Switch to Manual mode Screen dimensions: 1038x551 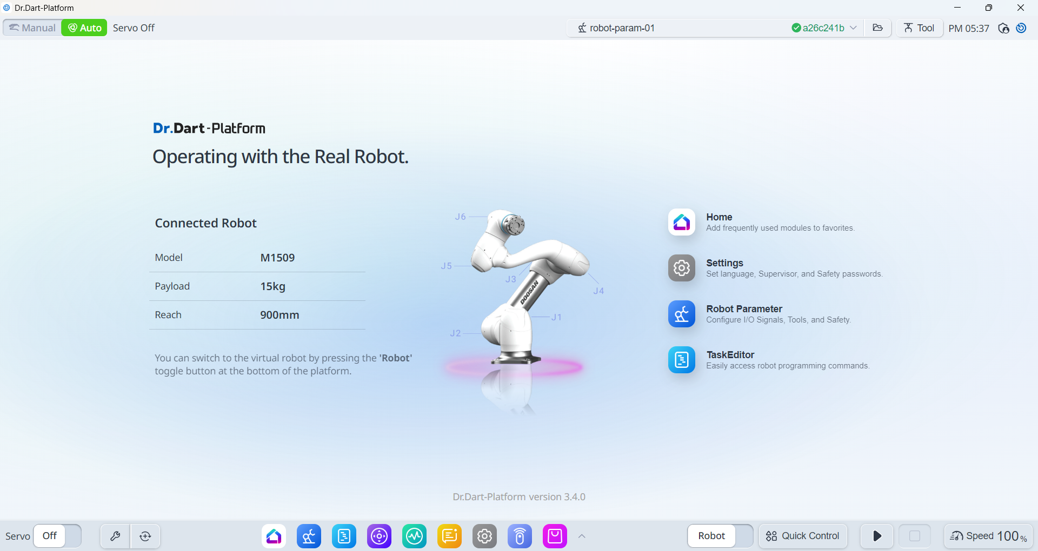coord(32,28)
